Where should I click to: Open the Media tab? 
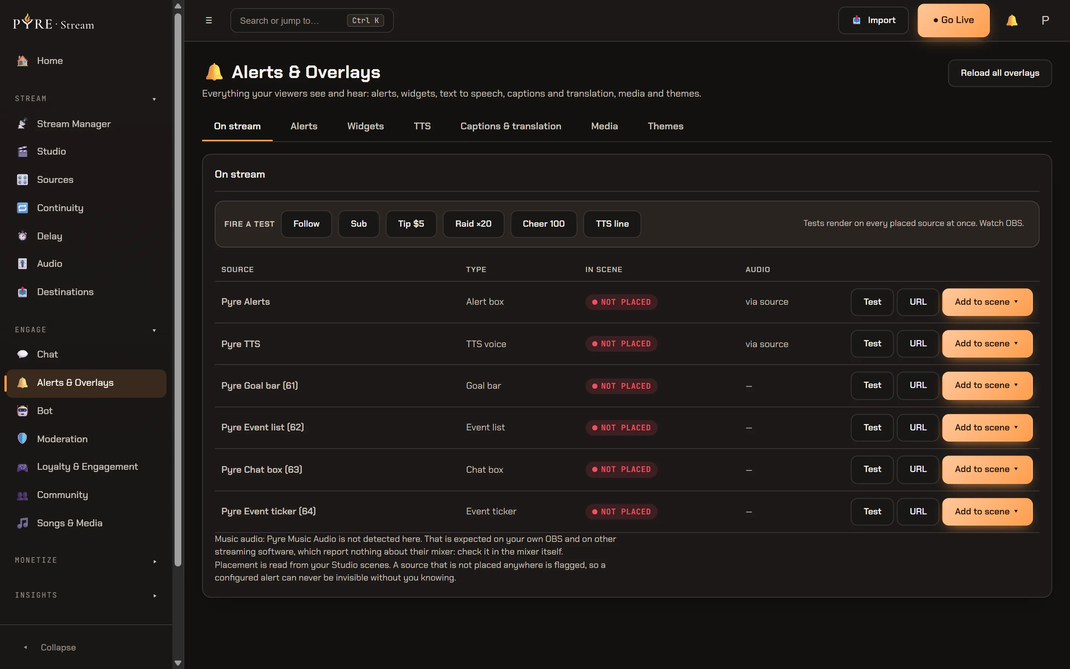(x=604, y=126)
